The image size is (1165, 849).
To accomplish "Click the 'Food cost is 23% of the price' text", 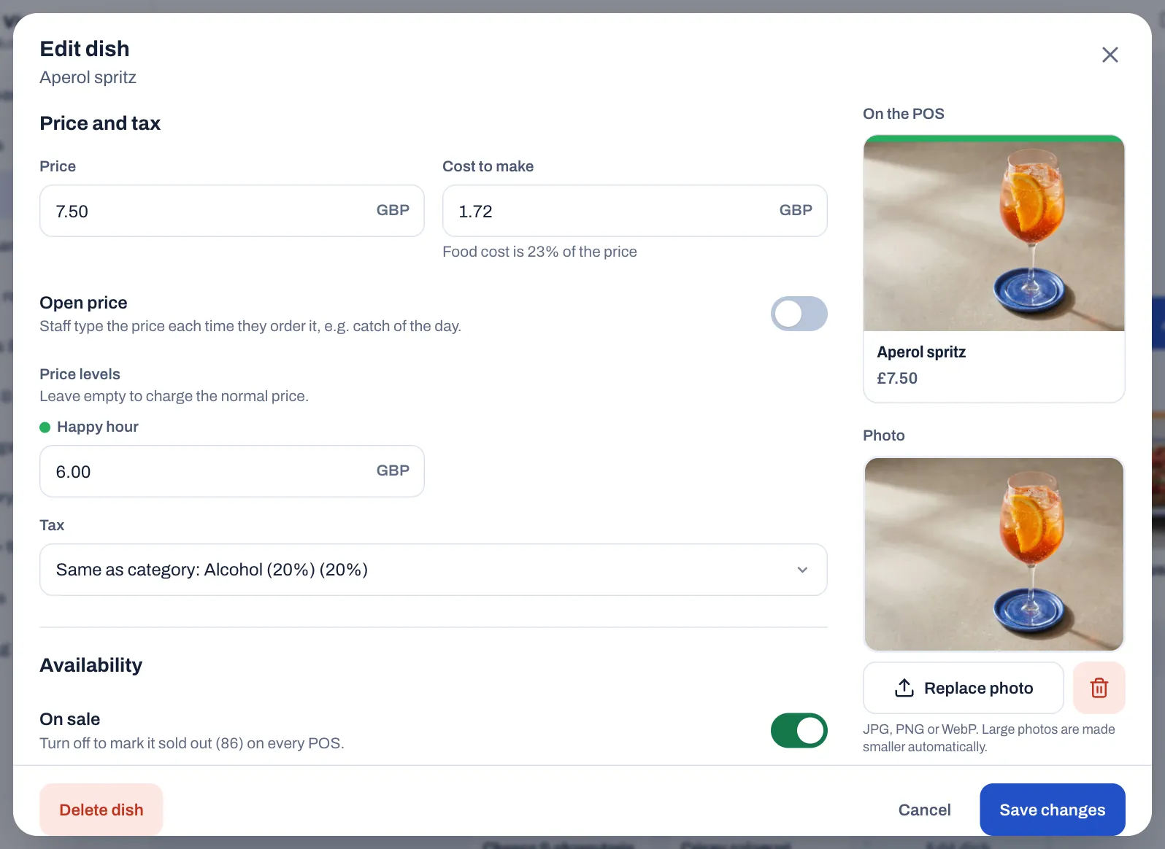I will point(539,252).
